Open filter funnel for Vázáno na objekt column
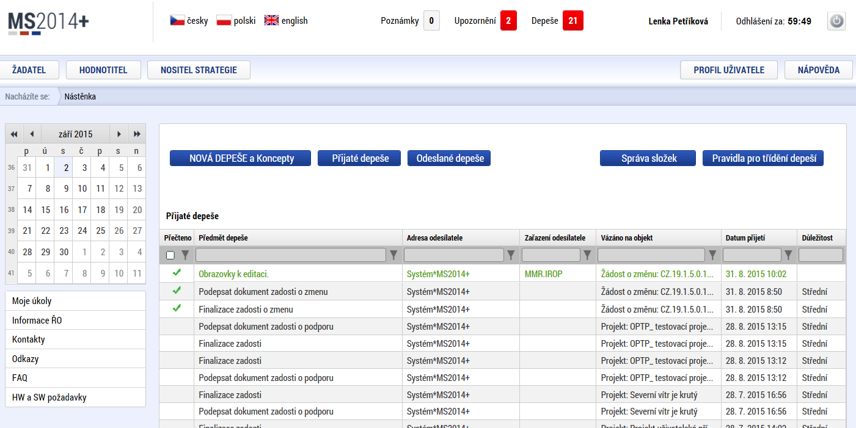The height and width of the screenshot is (428, 856). click(x=712, y=255)
